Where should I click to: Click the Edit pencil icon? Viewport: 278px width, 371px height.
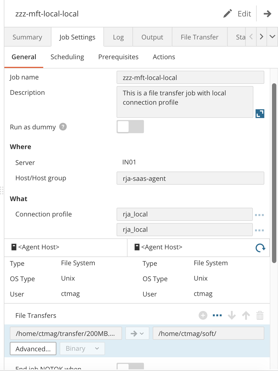coord(228,14)
